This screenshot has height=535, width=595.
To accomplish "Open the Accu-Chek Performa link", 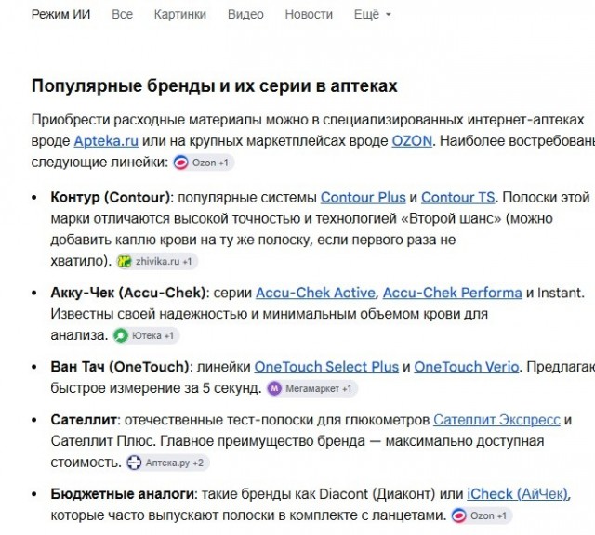I will [x=453, y=293].
